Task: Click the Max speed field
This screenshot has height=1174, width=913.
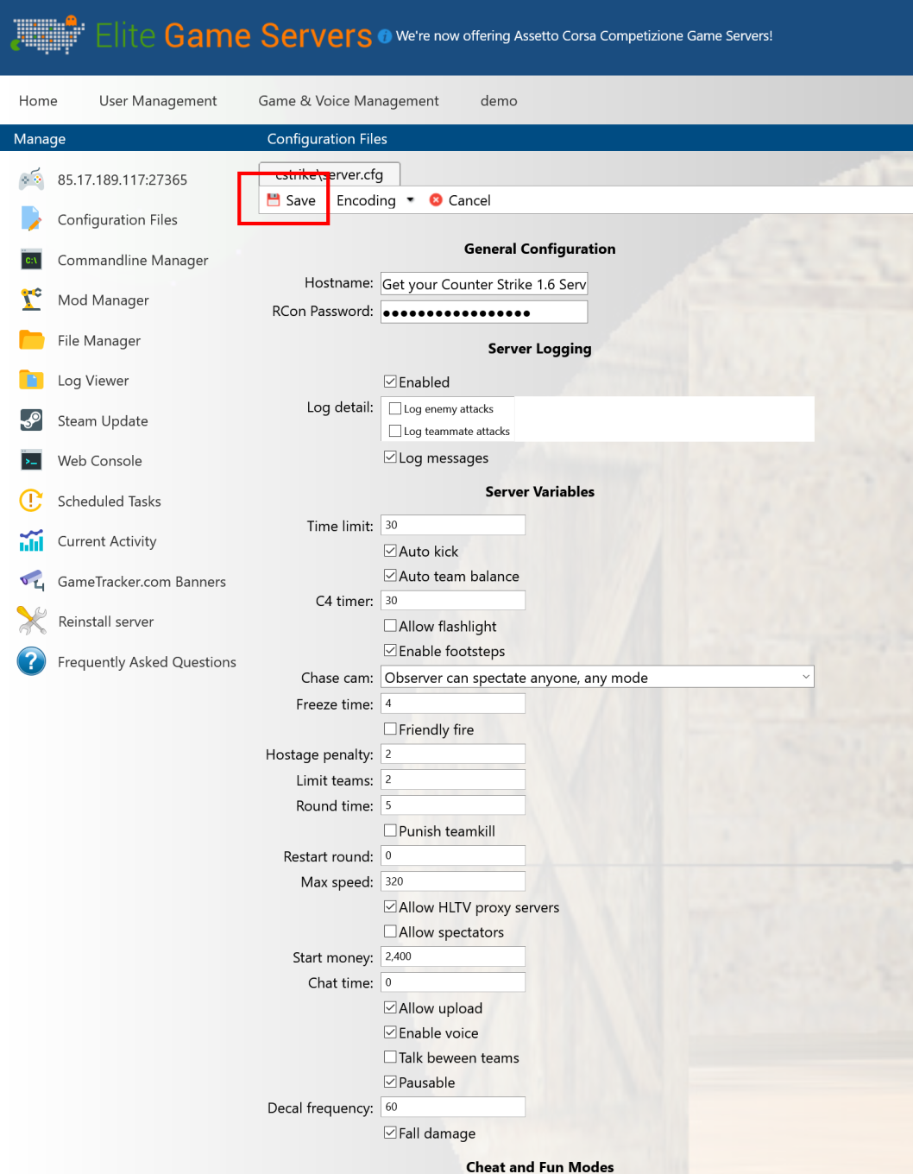Action: [x=453, y=881]
